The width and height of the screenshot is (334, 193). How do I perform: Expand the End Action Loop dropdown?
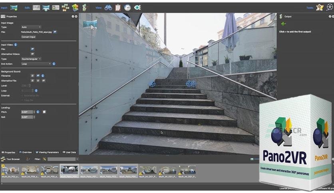click(36, 64)
